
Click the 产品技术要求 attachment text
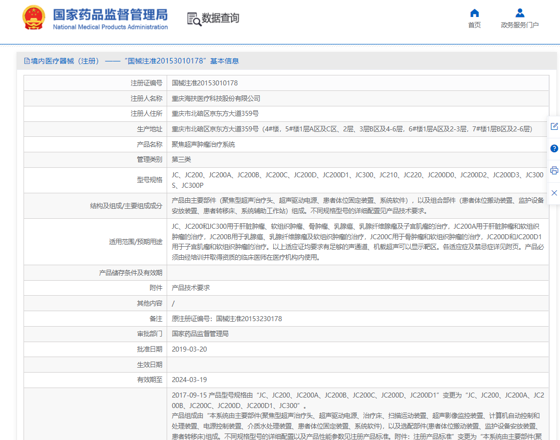(x=190, y=287)
